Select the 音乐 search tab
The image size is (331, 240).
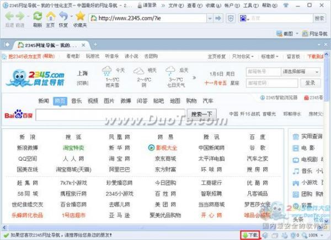point(77,101)
